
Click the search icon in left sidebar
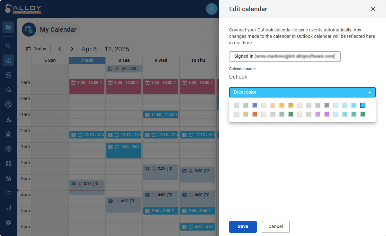pos(8,46)
